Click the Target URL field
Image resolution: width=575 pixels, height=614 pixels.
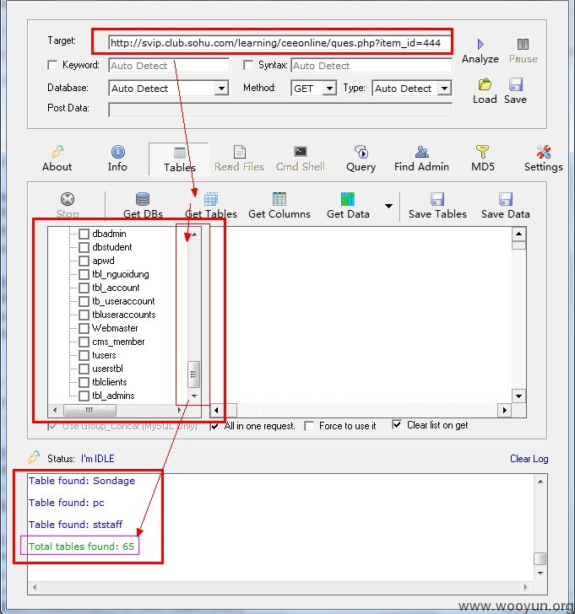click(x=279, y=43)
